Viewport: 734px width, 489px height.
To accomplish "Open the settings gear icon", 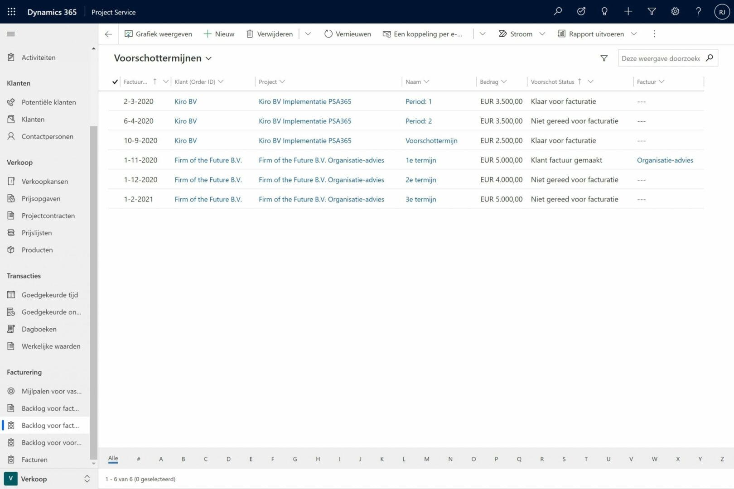I will pos(675,11).
